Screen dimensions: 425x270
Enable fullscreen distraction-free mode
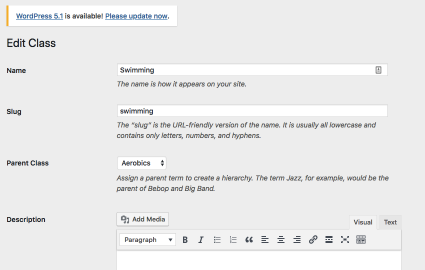tap(345, 239)
